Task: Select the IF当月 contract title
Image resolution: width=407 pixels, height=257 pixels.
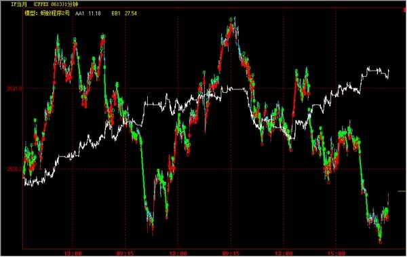Action: point(19,5)
